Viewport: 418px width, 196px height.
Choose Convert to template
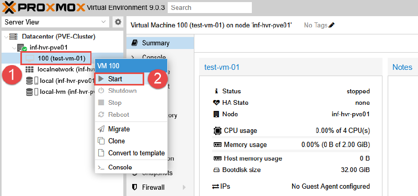coord(131,153)
